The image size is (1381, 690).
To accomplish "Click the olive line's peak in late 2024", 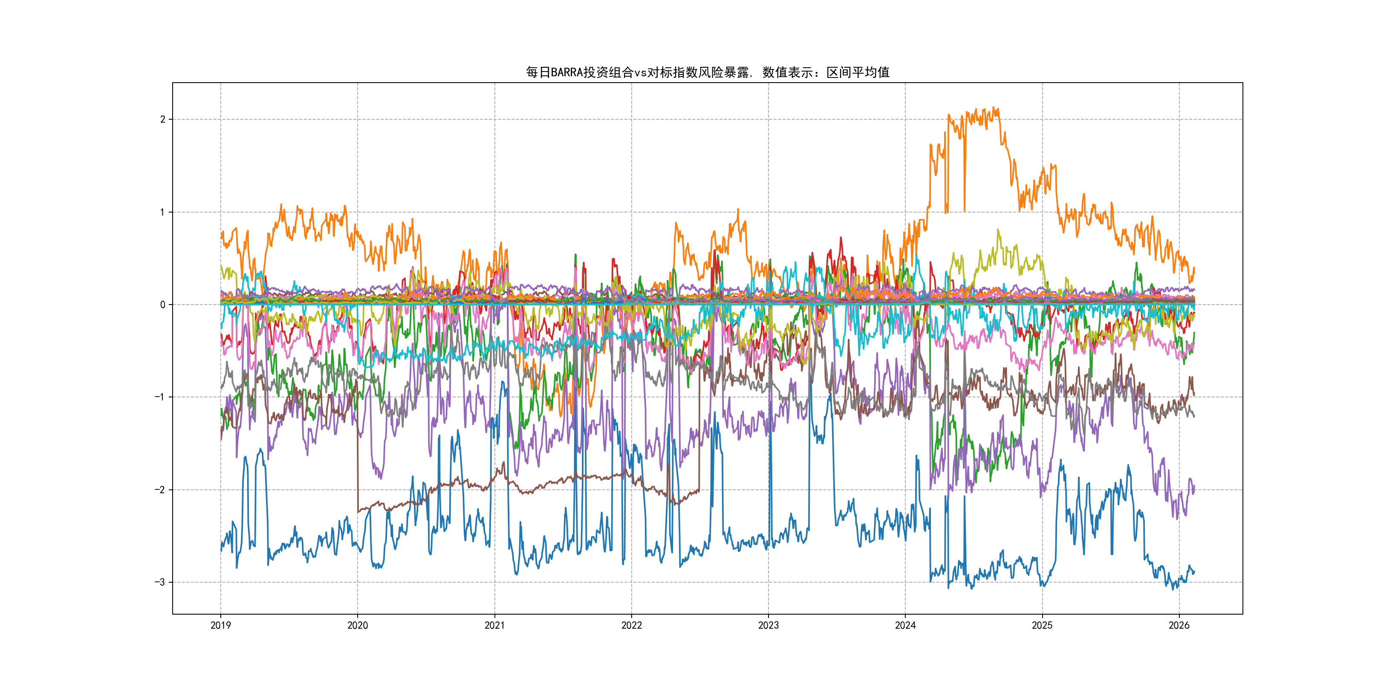I will [998, 230].
